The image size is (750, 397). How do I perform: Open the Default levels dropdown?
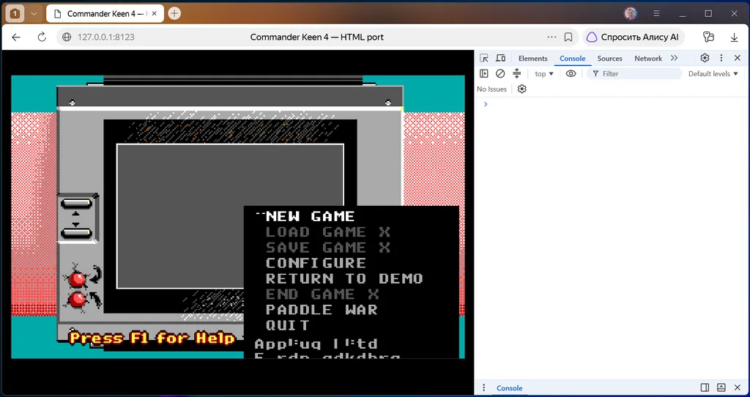tap(713, 74)
